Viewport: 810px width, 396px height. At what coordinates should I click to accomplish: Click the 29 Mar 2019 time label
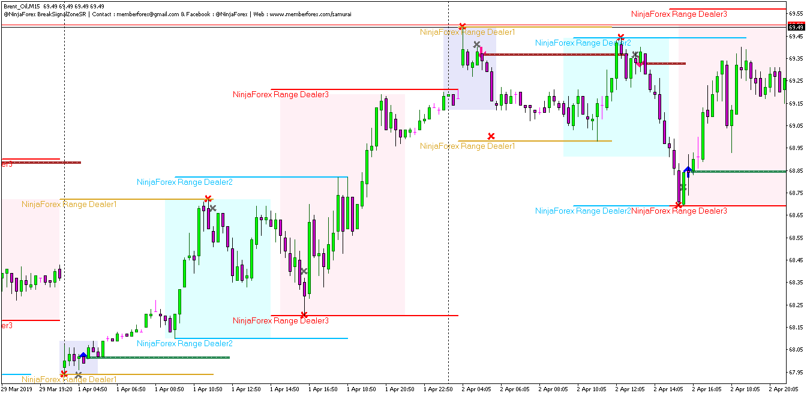pyautogui.click(x=16, y=389)
